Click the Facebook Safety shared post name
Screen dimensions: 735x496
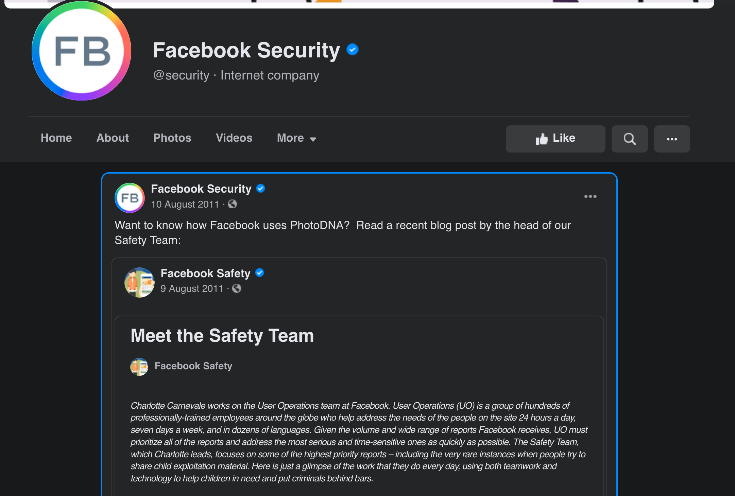205,273
